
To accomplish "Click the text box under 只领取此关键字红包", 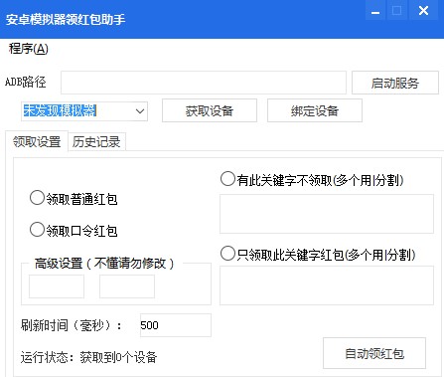I will pyautogui.click(x=327, y=285).
